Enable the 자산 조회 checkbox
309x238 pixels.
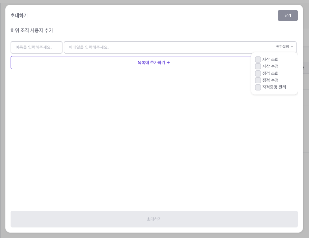click(x=258, y=59)
